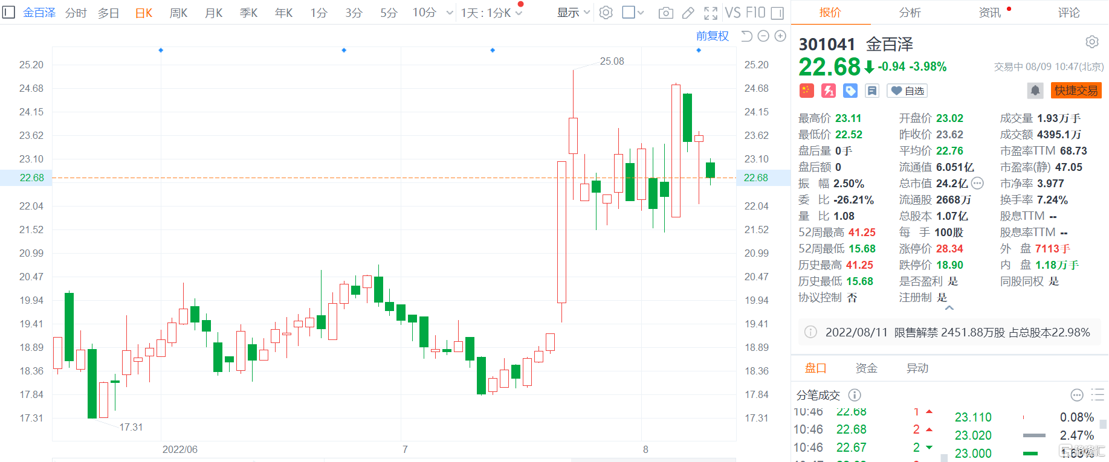The height and width of the screenshot is (462, 1109).
Task: Collapse the quote details chevron
Action: 949,308
